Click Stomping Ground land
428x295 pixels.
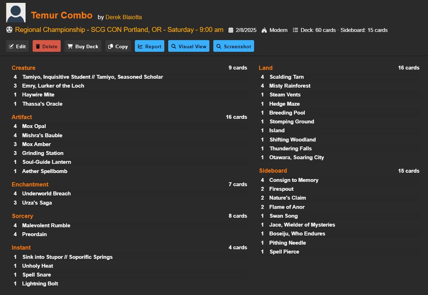[292, 121]
